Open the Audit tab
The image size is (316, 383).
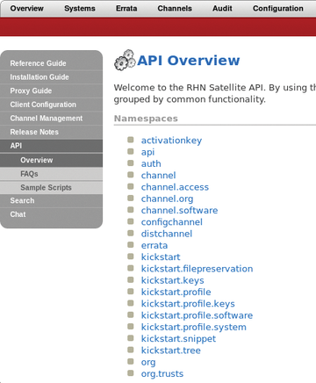click(222, 9)
